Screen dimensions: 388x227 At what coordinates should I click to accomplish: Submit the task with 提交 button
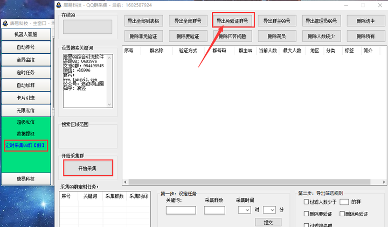pos(268,223)
